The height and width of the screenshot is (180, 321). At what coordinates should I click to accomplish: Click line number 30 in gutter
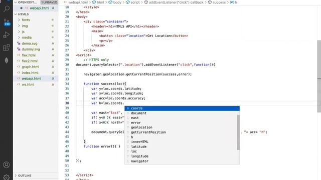[67, 64]
